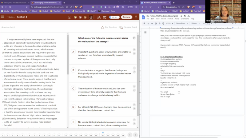Open the LSAT hamburger menu

pos(3,17)
